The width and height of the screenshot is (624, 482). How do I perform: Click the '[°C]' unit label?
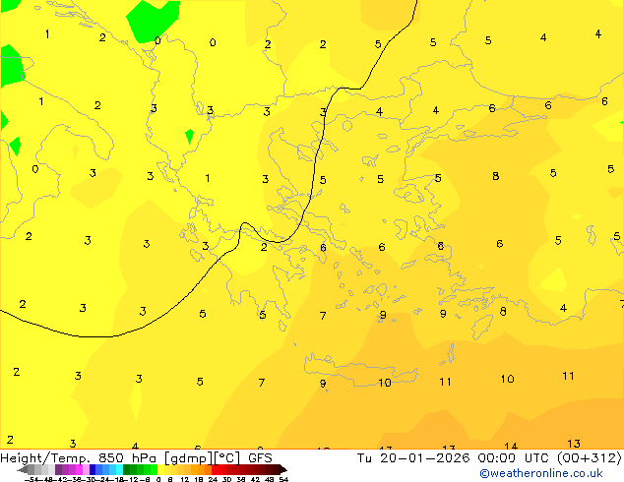pos(227,458)
